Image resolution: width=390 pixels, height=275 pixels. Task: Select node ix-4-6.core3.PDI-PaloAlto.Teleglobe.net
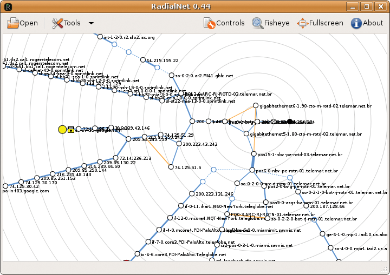(137, 254)
